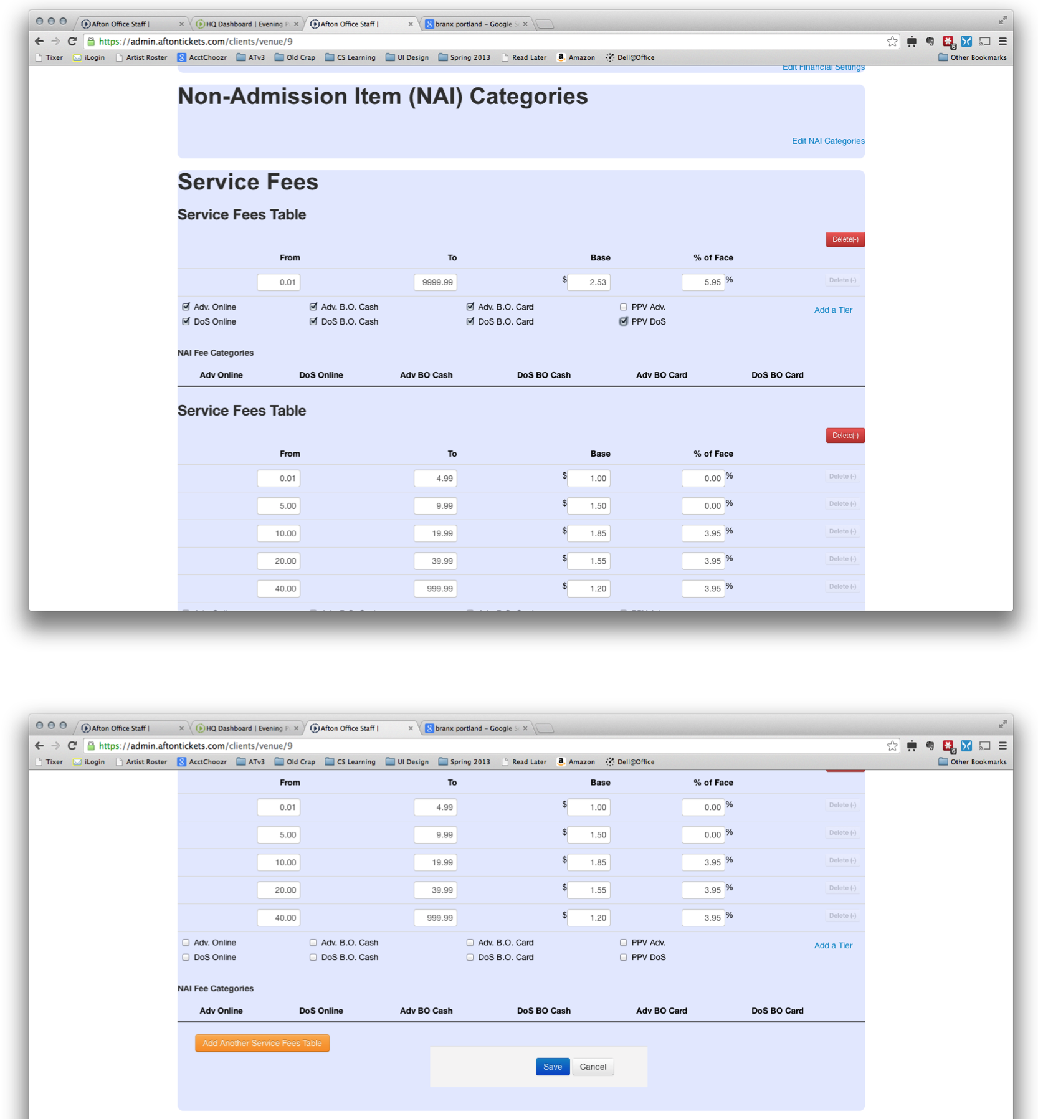This screenshot has width=1038, height=1119.
Task: Check DoS Online in the bottom window
Action: pyautogui.click(x=186, y=957)
